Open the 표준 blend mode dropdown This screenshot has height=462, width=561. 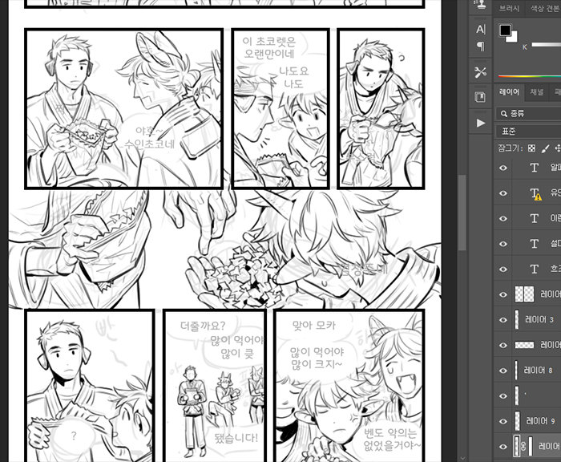coord(527,131)
